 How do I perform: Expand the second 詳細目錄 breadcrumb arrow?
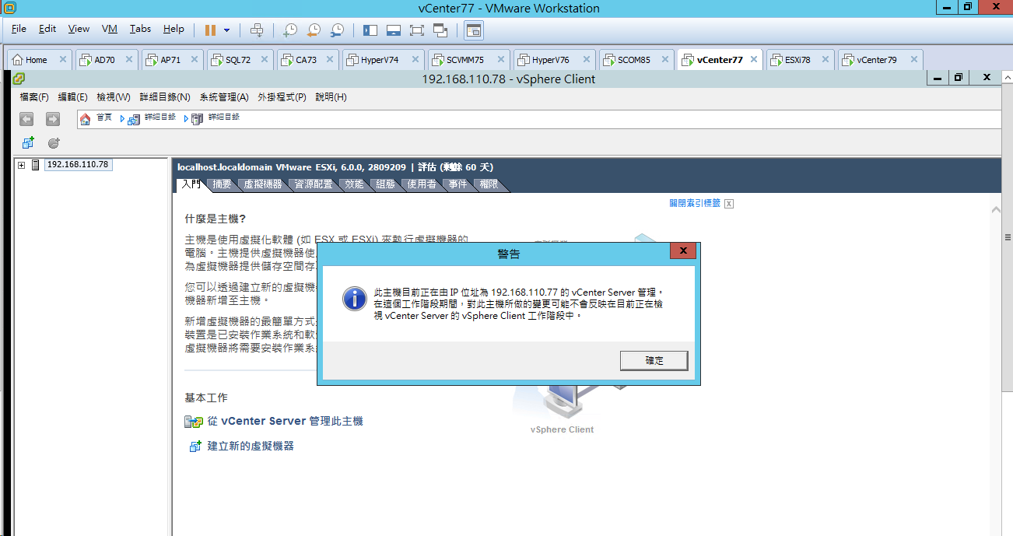[186, 118]
